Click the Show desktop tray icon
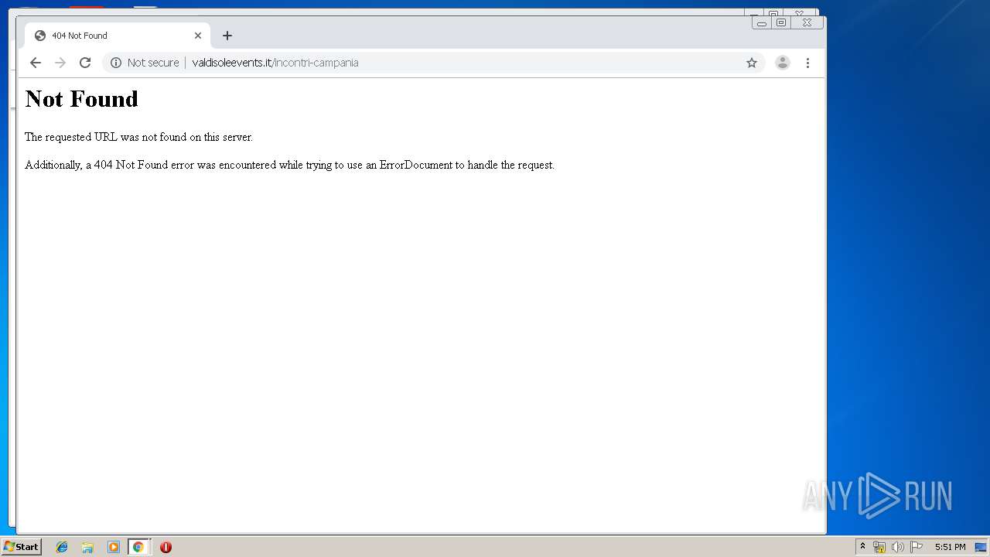 pyautogui.click(x=981, y=547)
